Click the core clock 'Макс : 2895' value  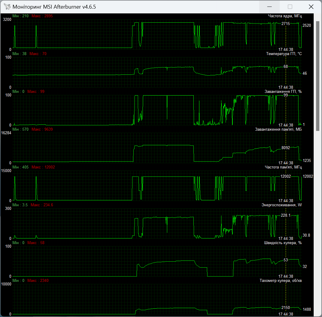pos(42,16)
